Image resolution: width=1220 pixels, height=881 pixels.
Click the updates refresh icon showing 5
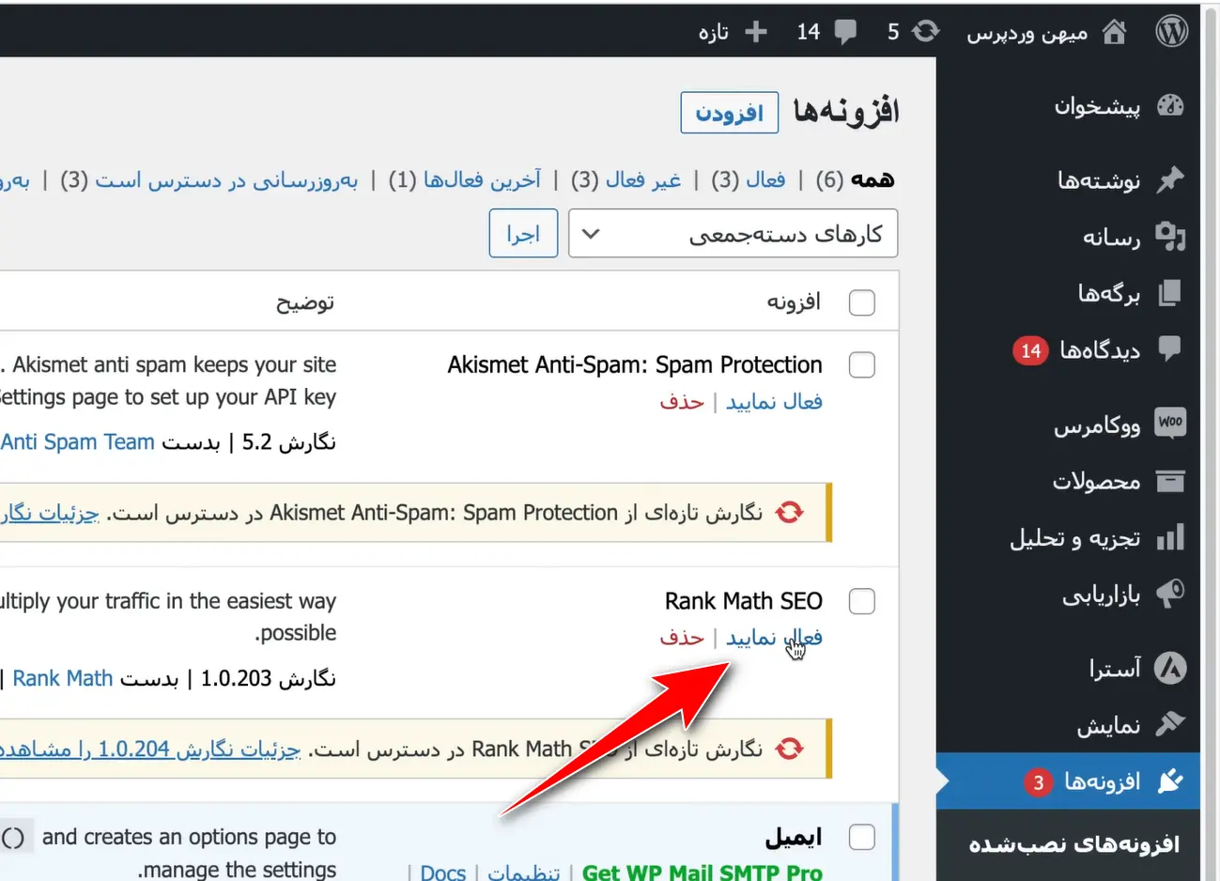[925, 31]
